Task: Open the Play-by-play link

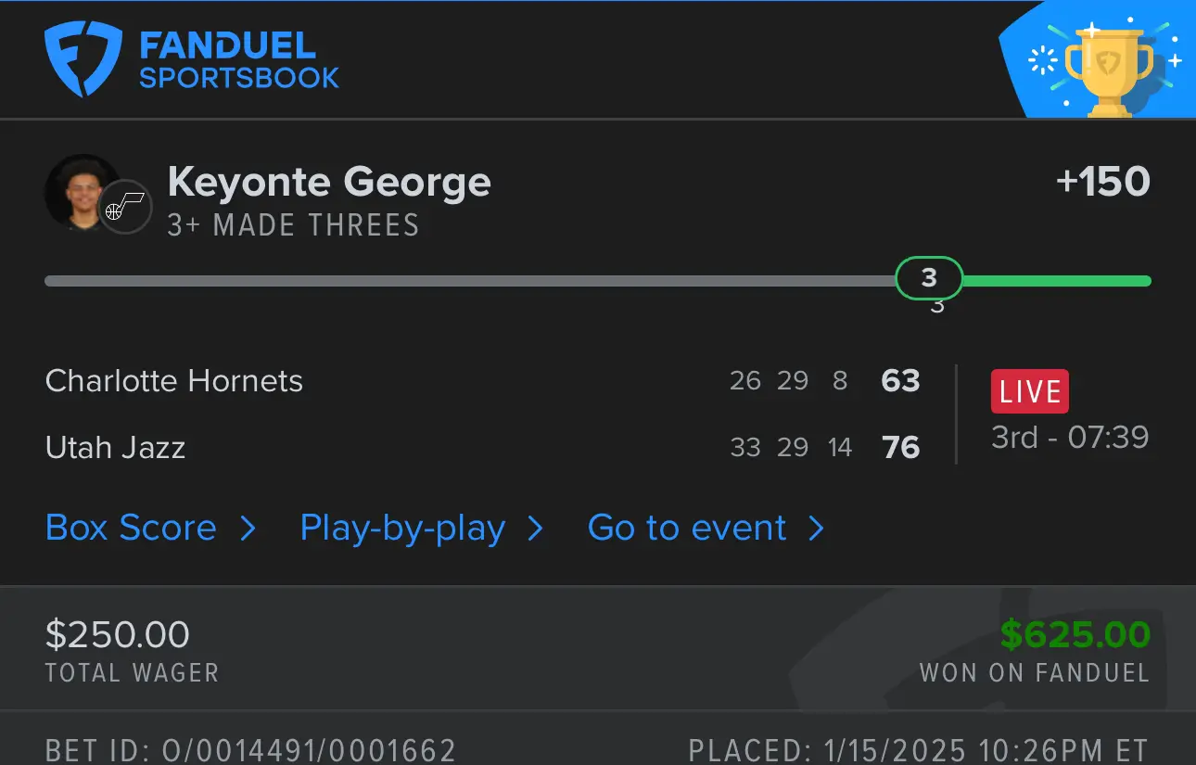Action: pyautogui.click(x=402, y=529)
